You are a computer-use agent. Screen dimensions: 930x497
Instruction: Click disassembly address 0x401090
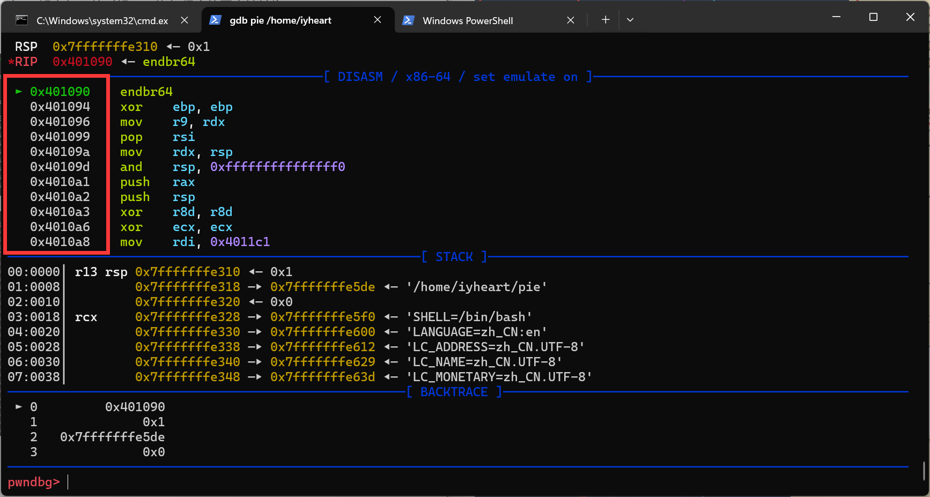60,92
